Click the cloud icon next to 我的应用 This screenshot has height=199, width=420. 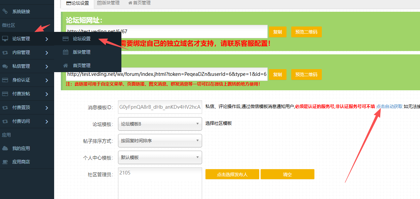tap(5, 148)
